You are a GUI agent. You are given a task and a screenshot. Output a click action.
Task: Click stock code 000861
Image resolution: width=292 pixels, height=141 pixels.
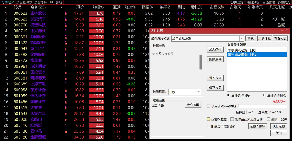20,37
